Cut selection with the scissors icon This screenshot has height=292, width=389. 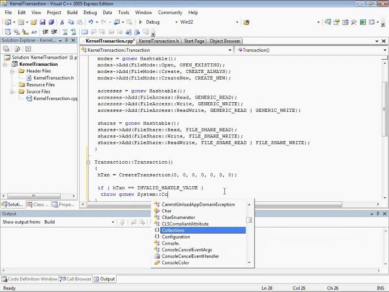[62, 22]
